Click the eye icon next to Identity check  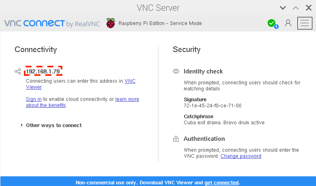tap(176, 71)
